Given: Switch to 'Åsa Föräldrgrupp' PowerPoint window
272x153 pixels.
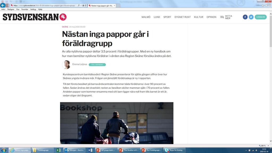Looking at the screenshot, I should coord(151,150).
